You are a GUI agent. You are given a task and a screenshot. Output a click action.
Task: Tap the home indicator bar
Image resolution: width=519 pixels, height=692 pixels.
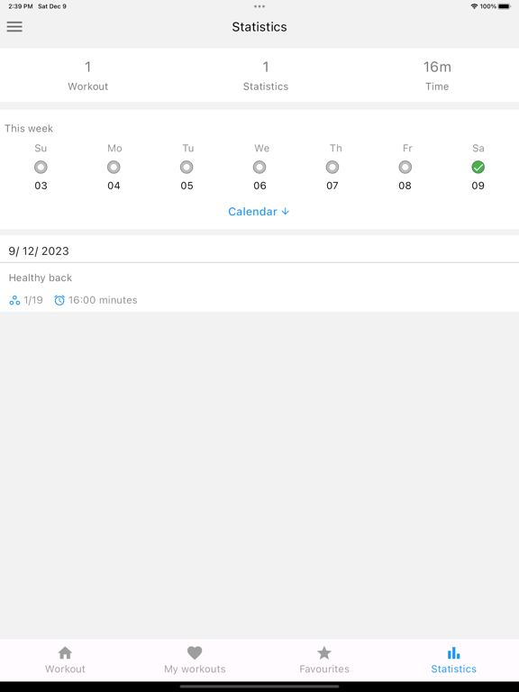(259, 687)
